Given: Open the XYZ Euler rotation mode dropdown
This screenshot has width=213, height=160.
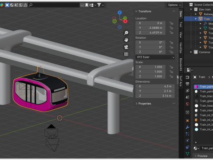Looking at the screenshot, I should (x=155, y=57).
